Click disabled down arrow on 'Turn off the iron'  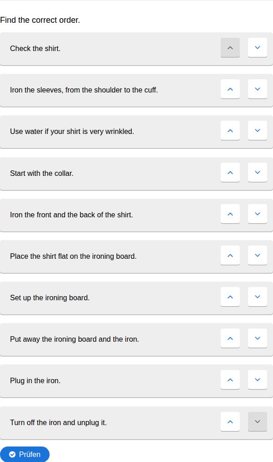click(x=258, y=422)
